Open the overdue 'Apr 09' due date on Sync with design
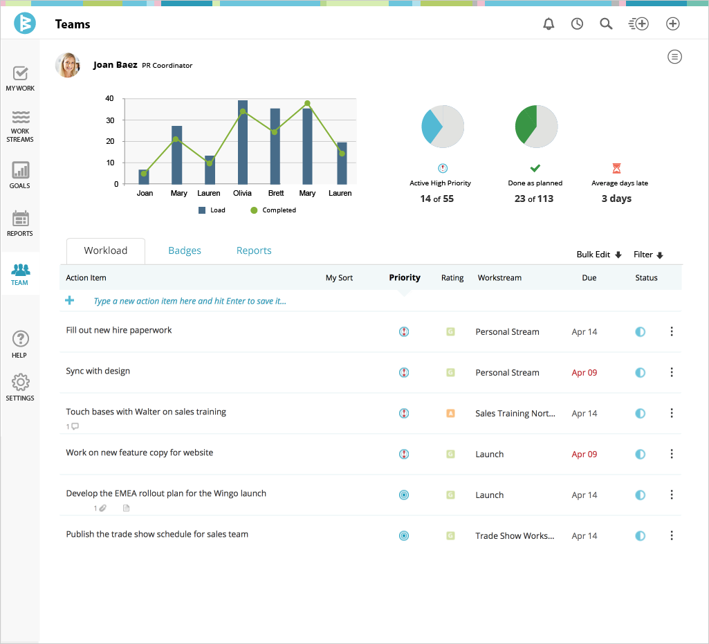This screenshot has height=644, width=709. tap(584, 372)
